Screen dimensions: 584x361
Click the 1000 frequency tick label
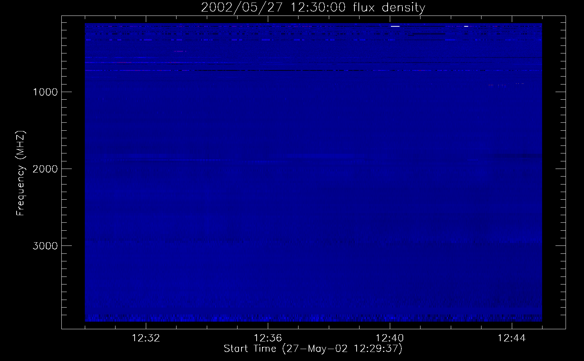pos(45,92)
